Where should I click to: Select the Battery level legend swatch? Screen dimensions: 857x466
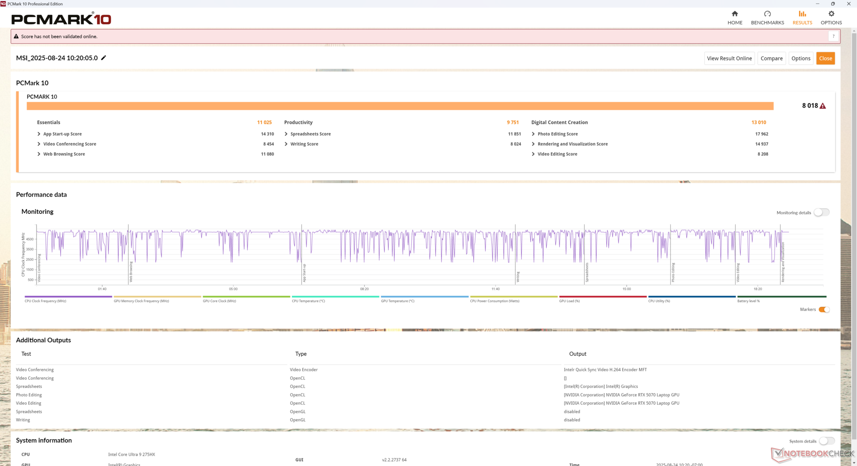point(782,296)
